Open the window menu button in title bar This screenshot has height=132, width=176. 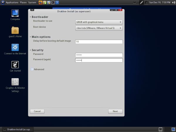point(32,10)
